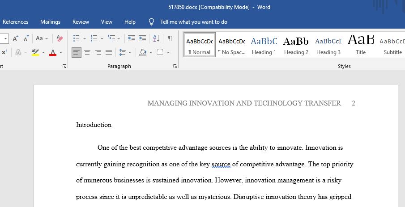This screenshot has width=405, height=207.
Task: Open Paragraph settings dialog launcher
Action: [175, 66]
